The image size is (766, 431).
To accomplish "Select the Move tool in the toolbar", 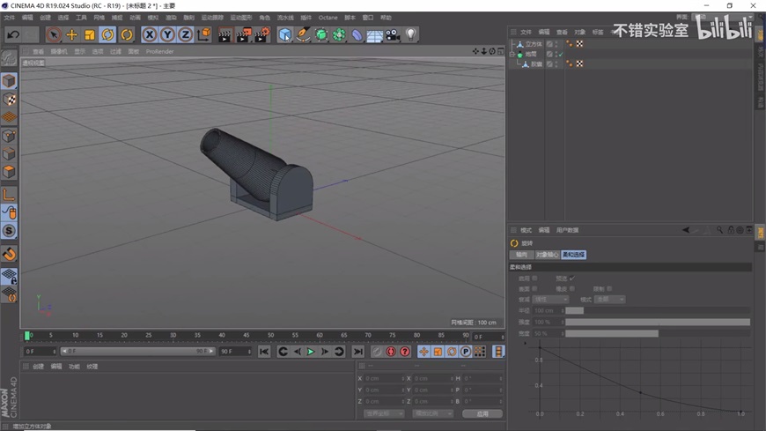I will pyautogui.click(x=72, y=35).
